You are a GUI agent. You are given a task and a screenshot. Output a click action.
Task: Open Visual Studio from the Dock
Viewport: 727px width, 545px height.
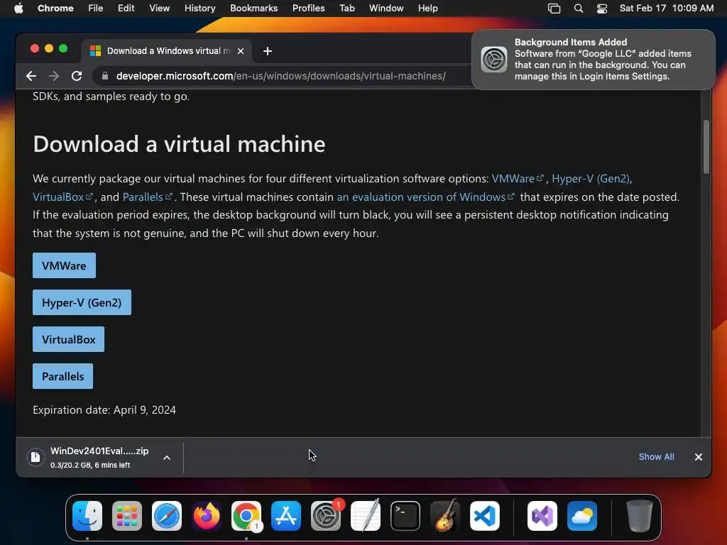(542, 516)
